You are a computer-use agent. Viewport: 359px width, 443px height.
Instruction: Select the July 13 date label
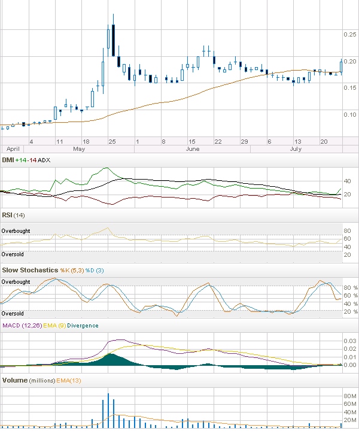click(298, 141)
